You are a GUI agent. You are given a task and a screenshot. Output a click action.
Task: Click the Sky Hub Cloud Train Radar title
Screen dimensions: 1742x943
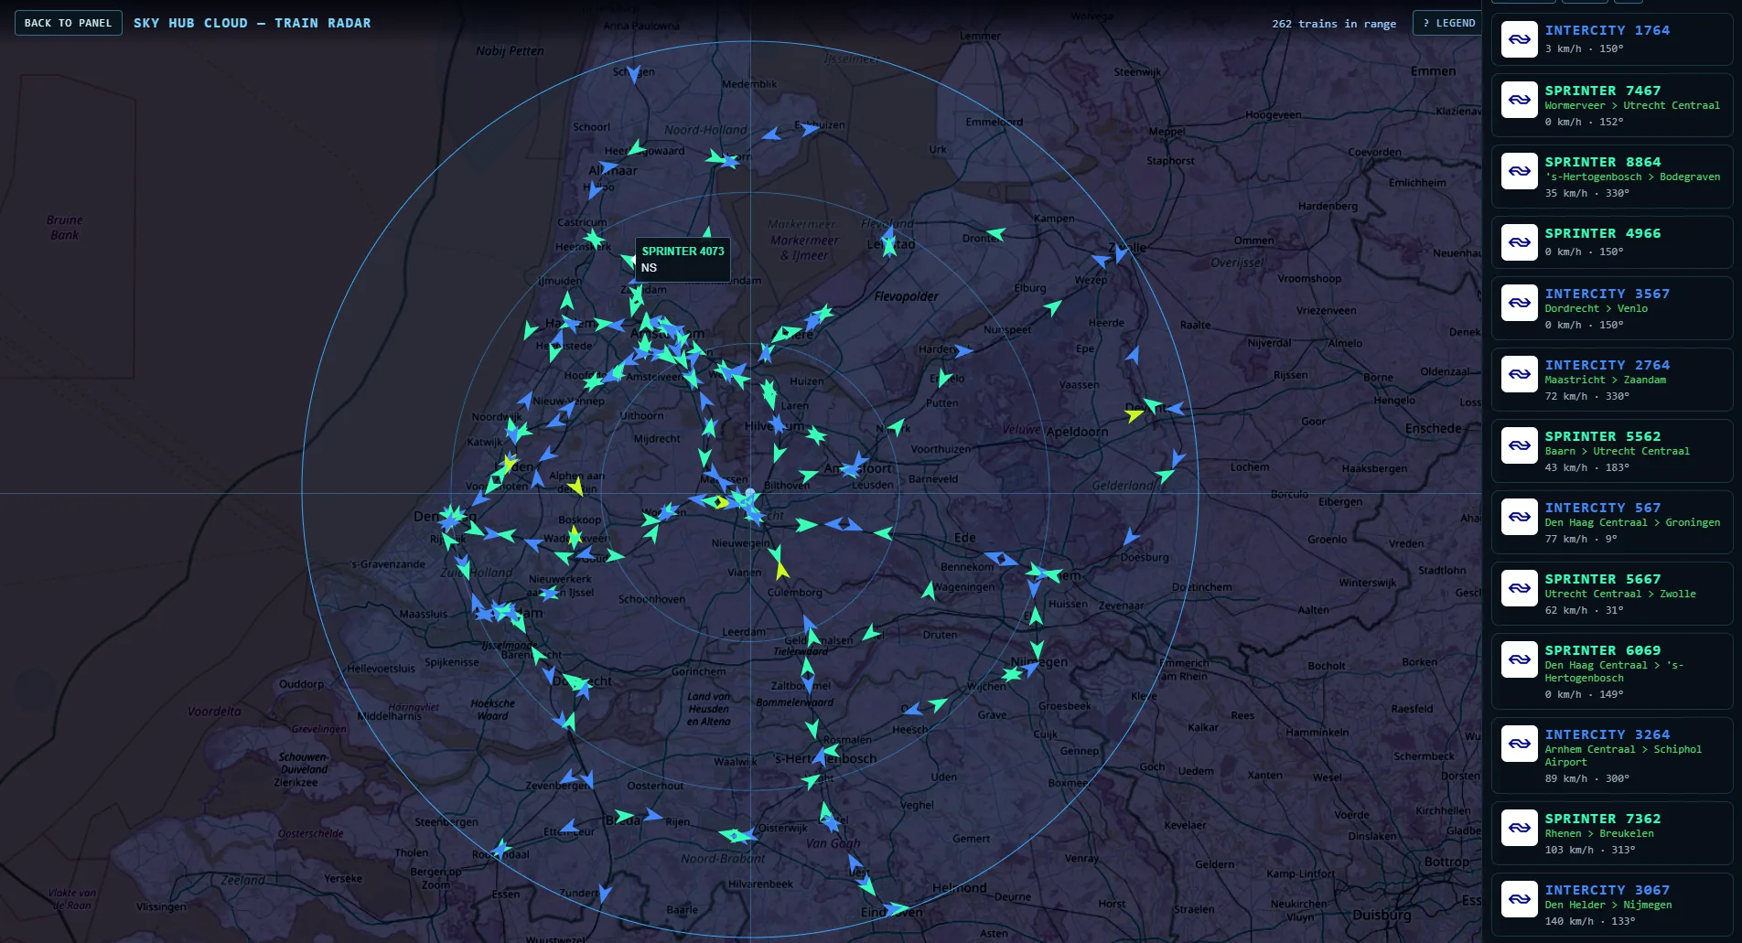click(253, 23)
